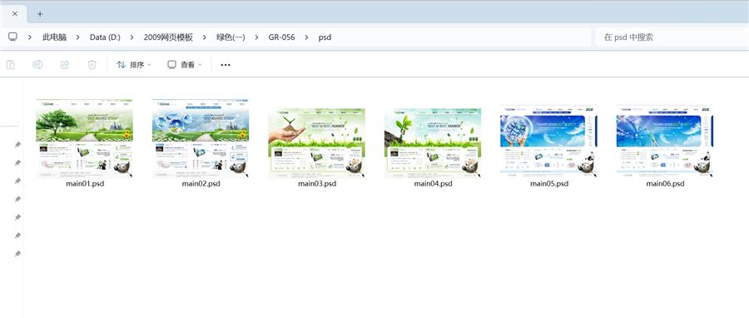Expand the chevron after GR-056
Image resolution: width=749 pixels, height=318 pixels.
click(x=306, y=37)
